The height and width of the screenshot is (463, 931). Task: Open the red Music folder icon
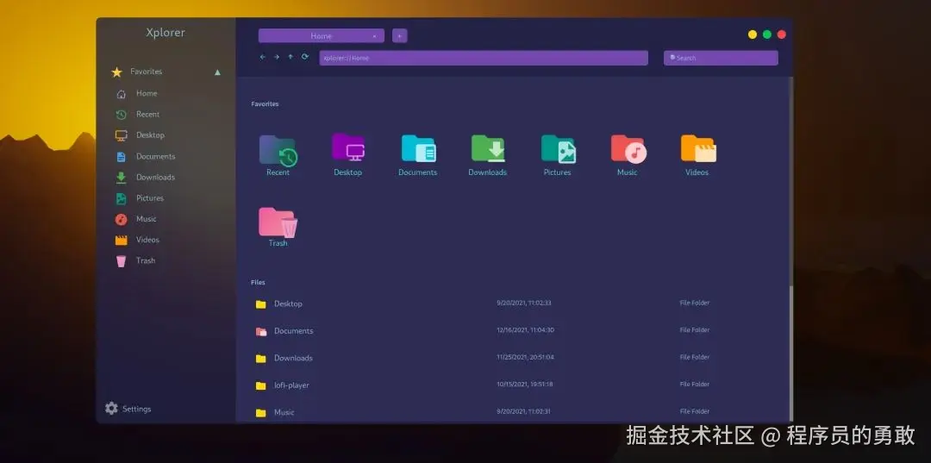click(x=628, y=149)
